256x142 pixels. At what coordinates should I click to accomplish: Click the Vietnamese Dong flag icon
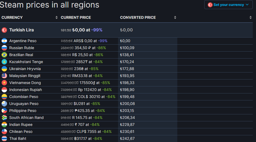click(4, 83)
